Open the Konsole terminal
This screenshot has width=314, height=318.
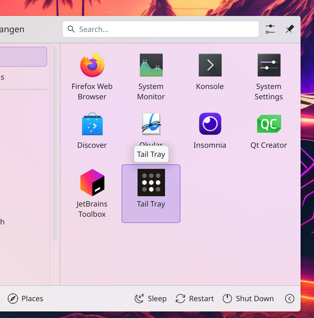coord(210,76)
